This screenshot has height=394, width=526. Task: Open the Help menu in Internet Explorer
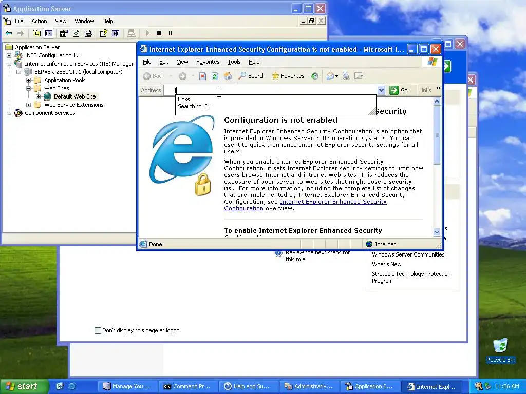254,62
